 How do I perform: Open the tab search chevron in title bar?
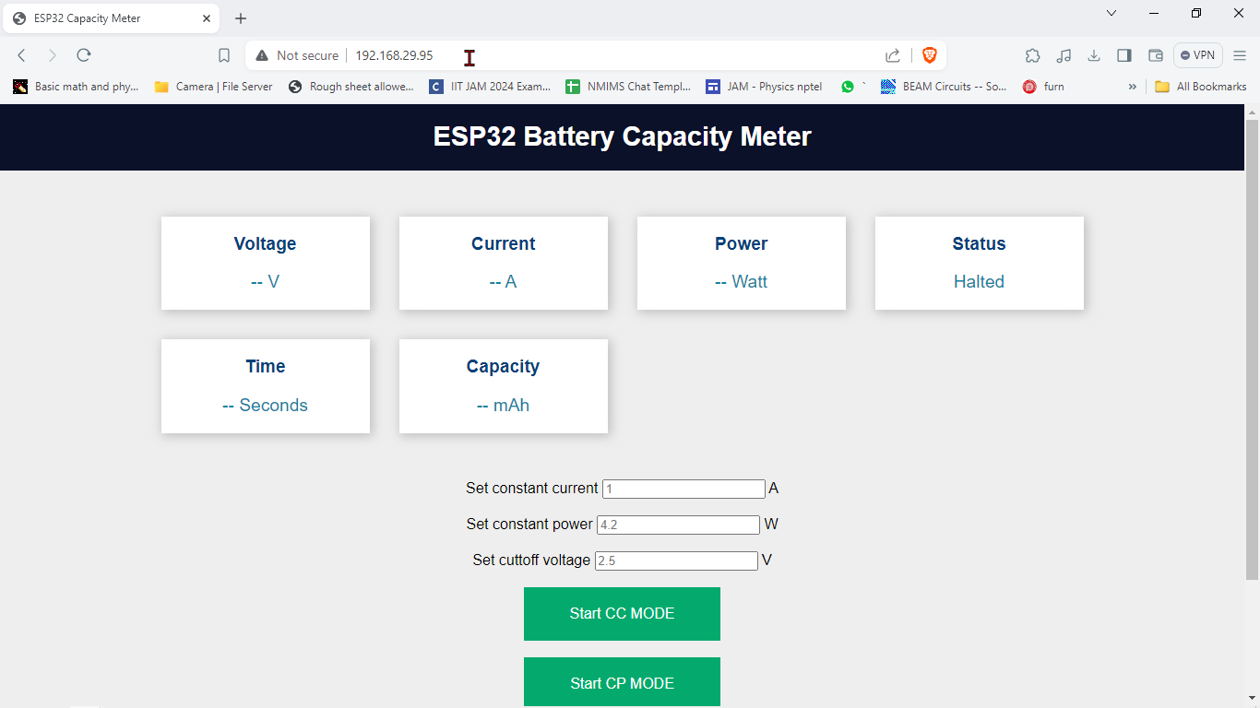point(1111,13)
